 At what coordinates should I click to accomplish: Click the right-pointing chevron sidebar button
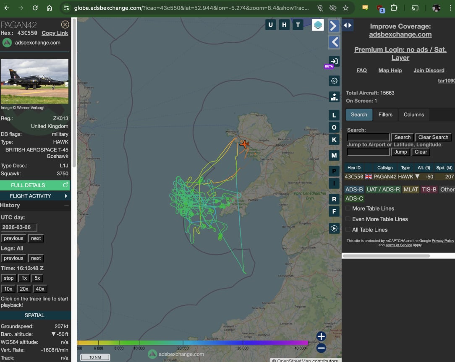coord(334,26)
